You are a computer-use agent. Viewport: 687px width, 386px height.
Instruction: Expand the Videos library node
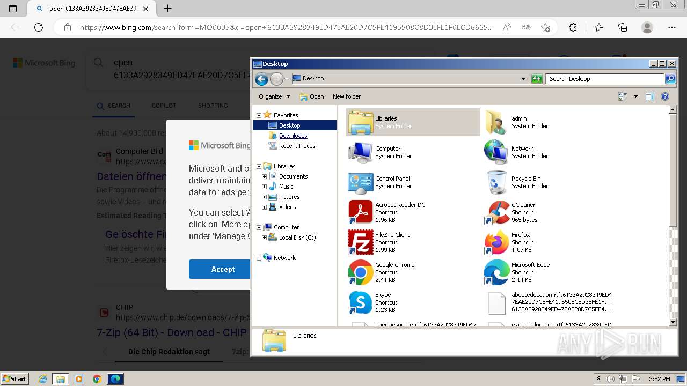[x=264, y=207]
